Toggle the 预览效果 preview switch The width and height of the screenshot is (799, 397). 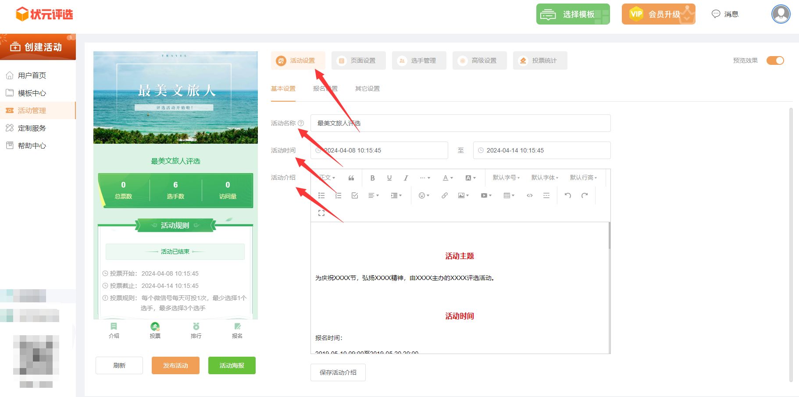775,60
